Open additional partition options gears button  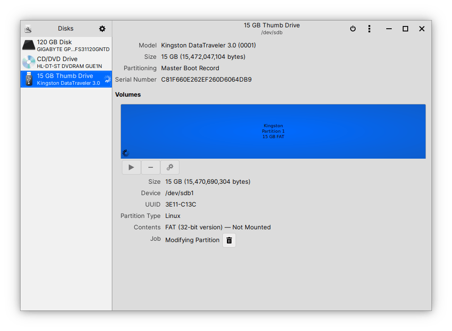click(170, 167)
